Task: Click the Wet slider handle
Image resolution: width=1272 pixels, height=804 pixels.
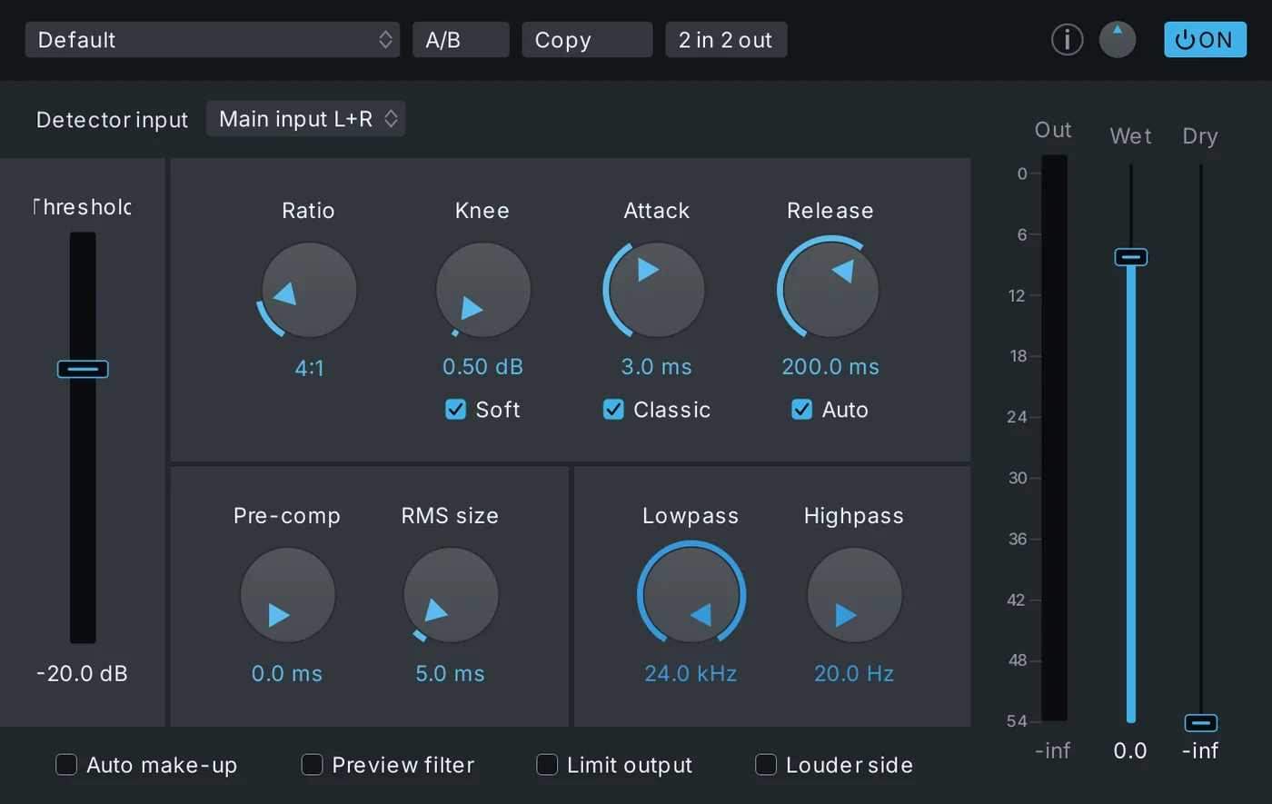Action: (1131, 257)
